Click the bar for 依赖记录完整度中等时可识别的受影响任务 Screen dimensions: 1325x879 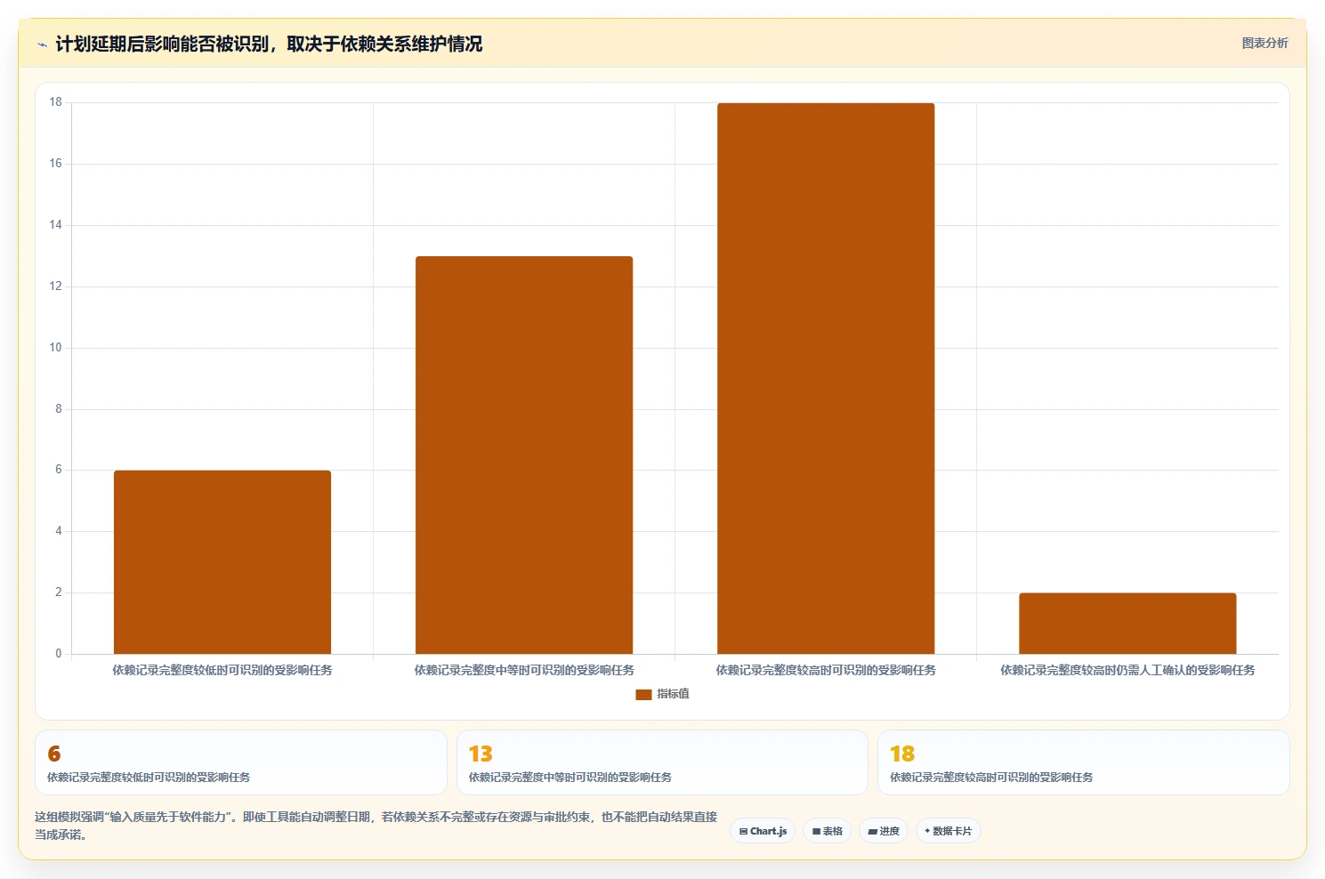pyautogui.click(x=524, y=456)
